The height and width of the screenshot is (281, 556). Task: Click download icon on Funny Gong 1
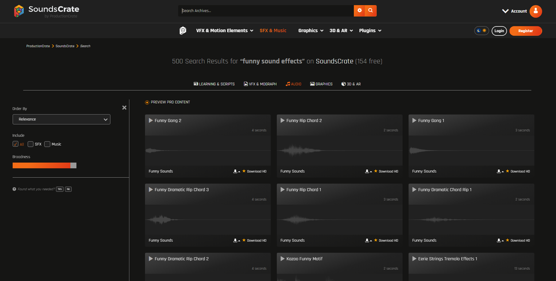(x=500, y=171)
